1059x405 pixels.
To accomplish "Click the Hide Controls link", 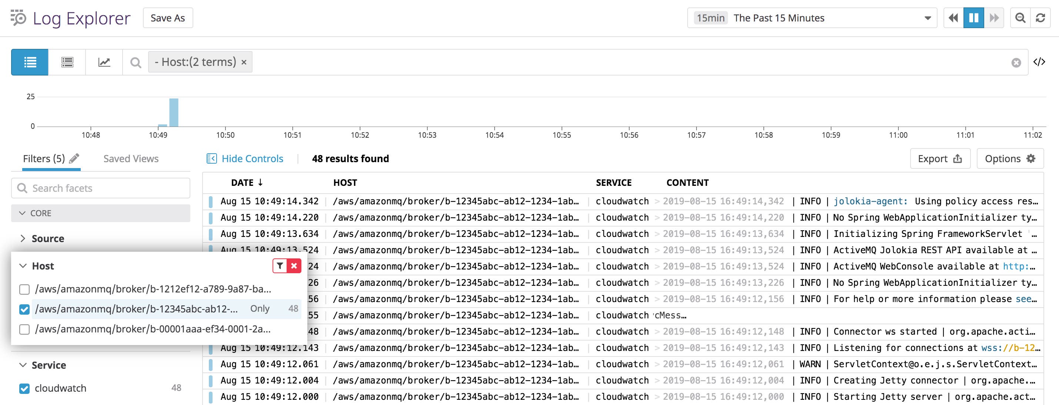I will click(x=252, y=158).
